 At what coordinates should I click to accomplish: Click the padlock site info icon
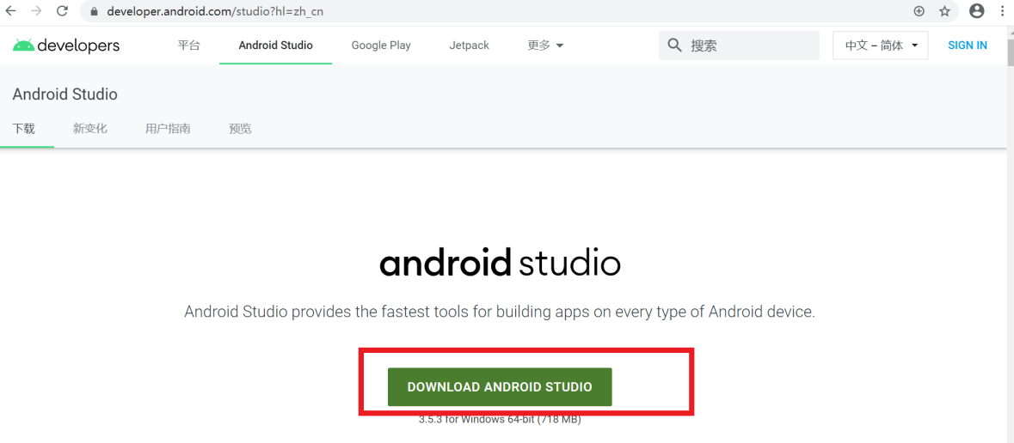click(x=95, y=12)
